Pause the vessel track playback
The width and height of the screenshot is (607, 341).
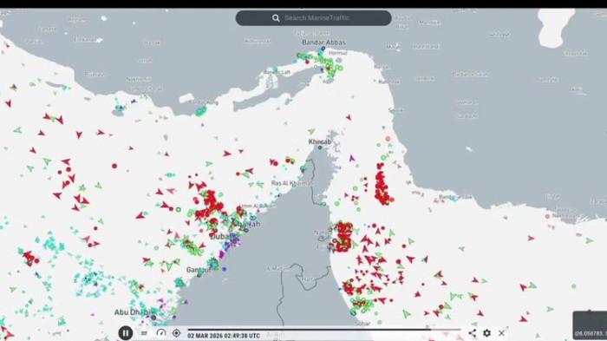pos(126,333)
